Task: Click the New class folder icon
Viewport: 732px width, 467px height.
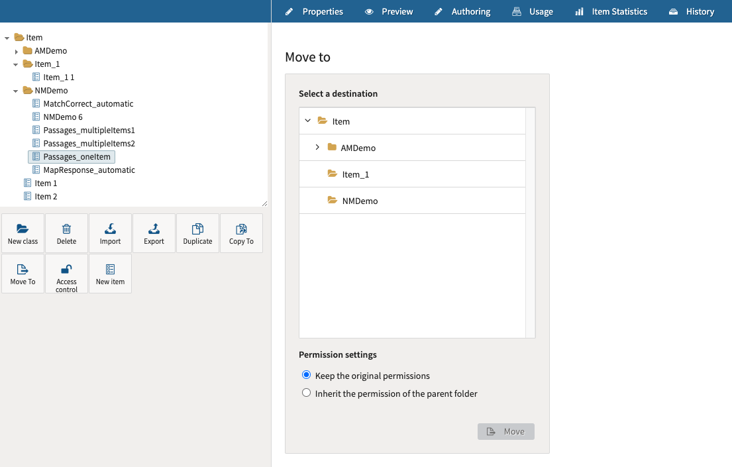Action: click(x=23, y=229)
